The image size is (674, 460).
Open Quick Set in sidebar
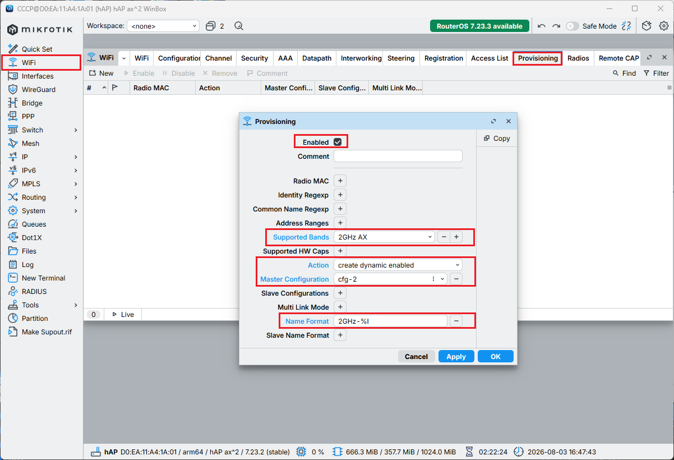pos(37,49)
